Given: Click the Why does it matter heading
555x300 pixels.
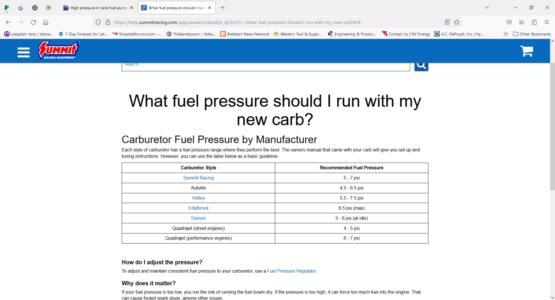Looking at the screenshot, I should [x=148, y=283].
